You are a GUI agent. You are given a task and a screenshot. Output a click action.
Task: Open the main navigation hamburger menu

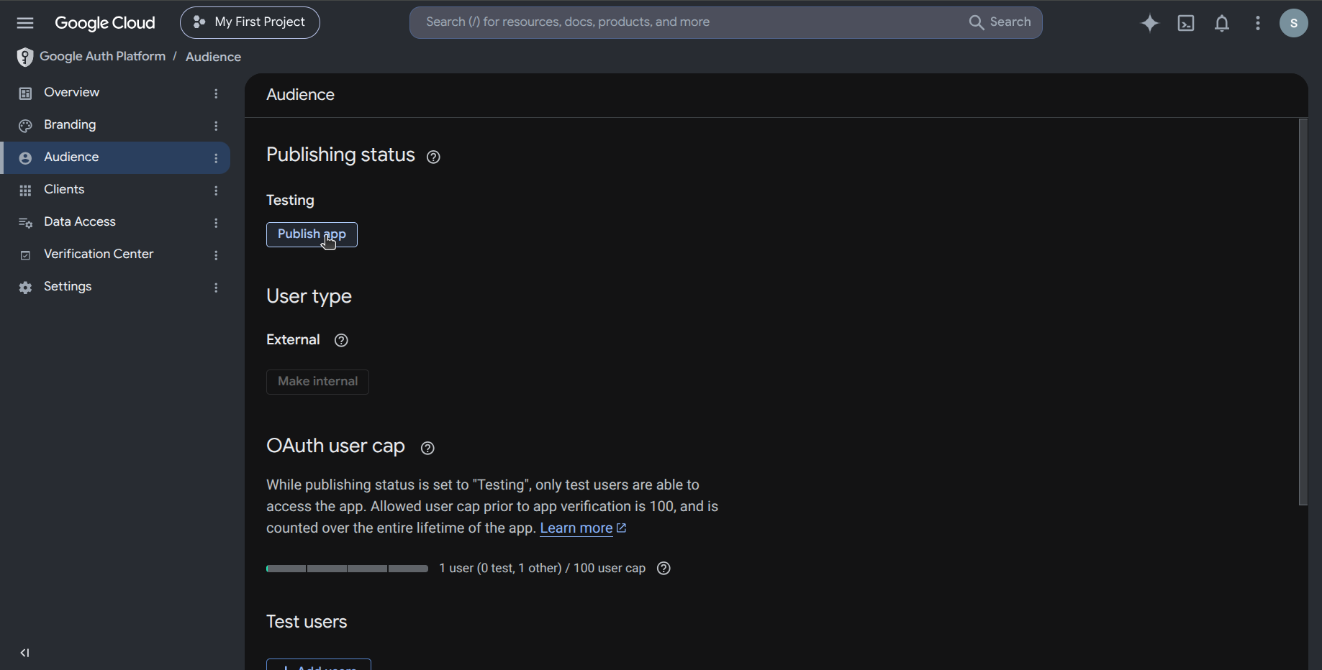tap(25, 23)
